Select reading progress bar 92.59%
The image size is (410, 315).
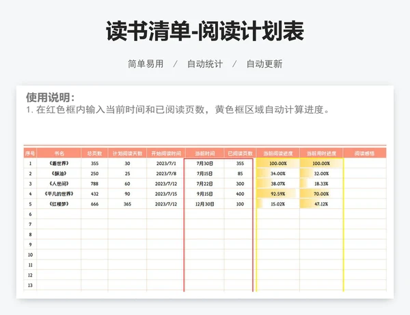point(278,194)
